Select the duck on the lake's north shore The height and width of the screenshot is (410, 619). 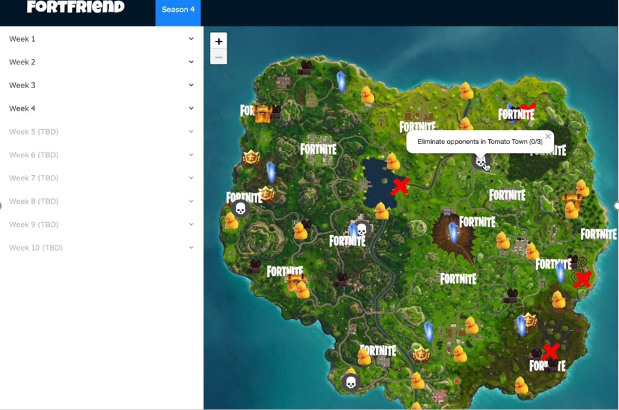pyautogui.click(x=392, y=161)
